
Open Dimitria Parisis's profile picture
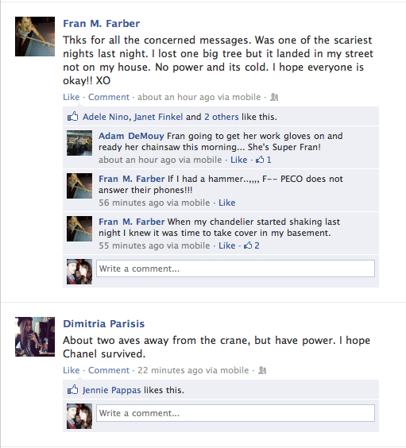[x=35, y=337]
